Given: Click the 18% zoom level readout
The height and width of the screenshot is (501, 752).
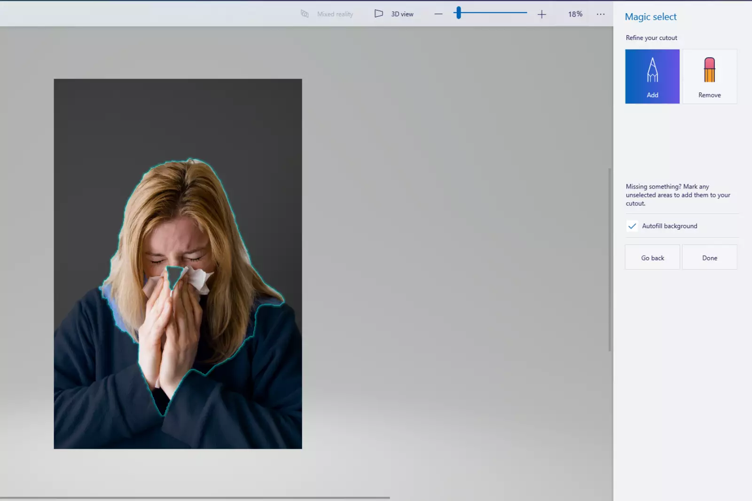Looking at the screenshot, I should (574, 14).
